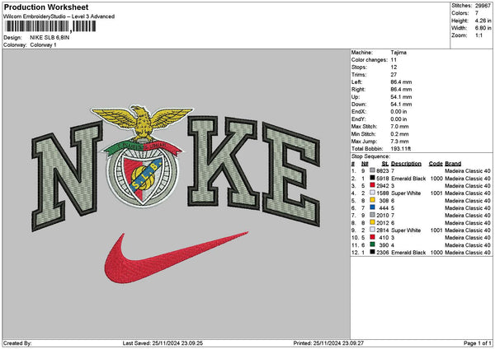The height and width of the screenshot is (349, 495).
Task: Click the Total Bobbin value 193.11ft
Action: point(401,149)
